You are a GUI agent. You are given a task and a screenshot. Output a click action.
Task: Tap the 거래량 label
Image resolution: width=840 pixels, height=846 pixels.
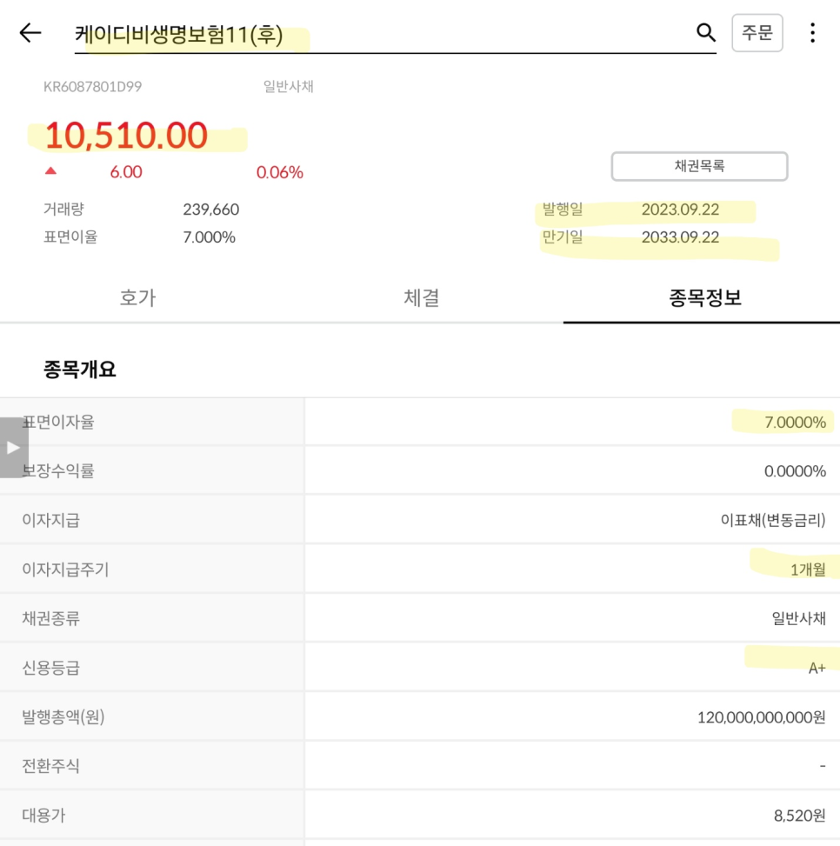(63, 210)
